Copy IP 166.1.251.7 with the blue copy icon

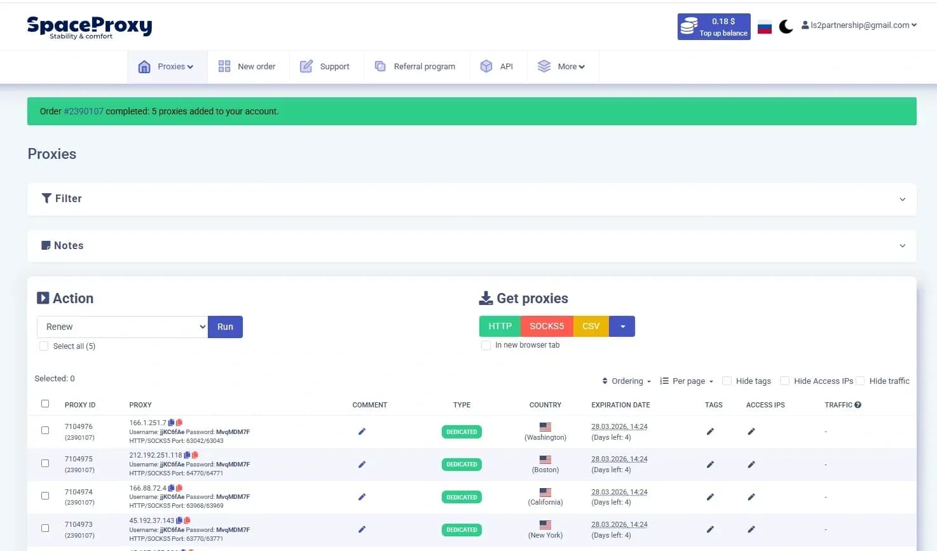tap(172, 422)
